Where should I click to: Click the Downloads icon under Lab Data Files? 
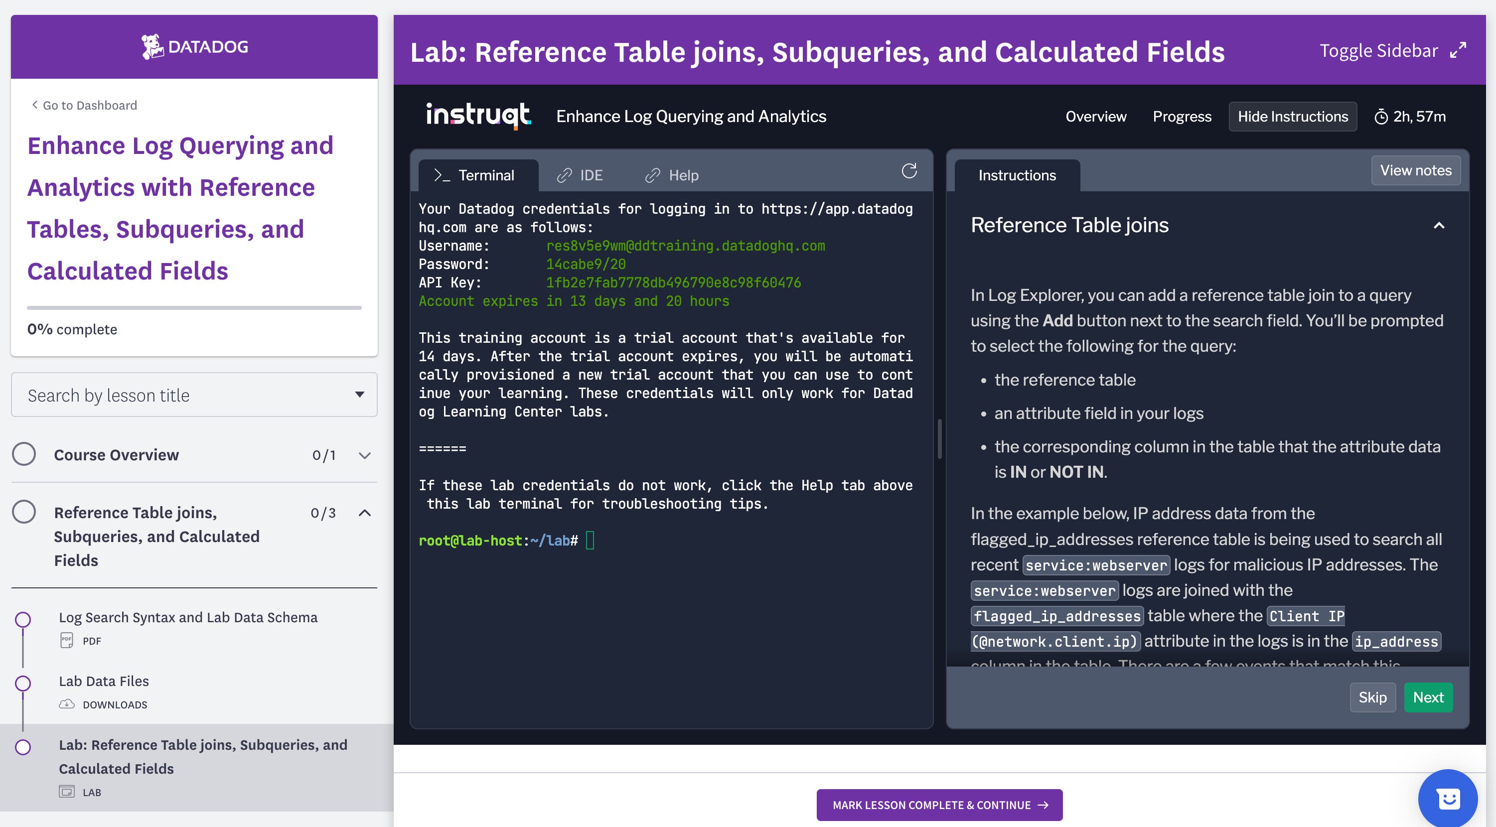point(67,704)
